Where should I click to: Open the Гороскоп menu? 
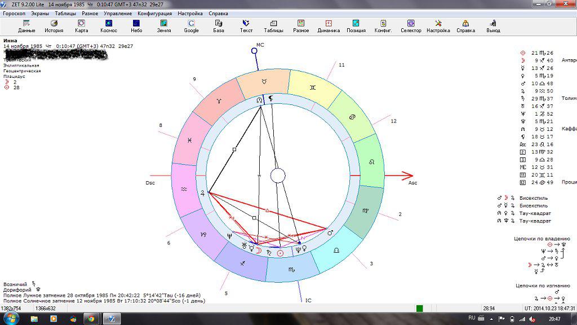point(14,14)
